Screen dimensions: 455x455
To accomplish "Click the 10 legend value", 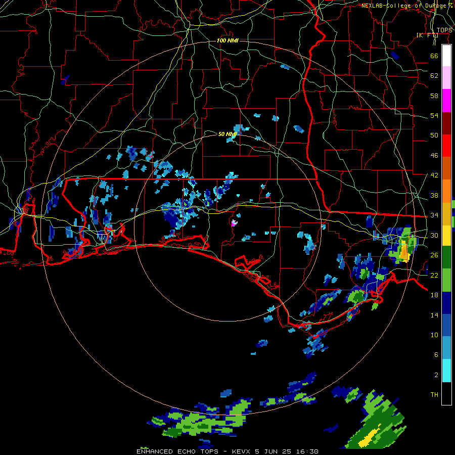I will 434,335.
